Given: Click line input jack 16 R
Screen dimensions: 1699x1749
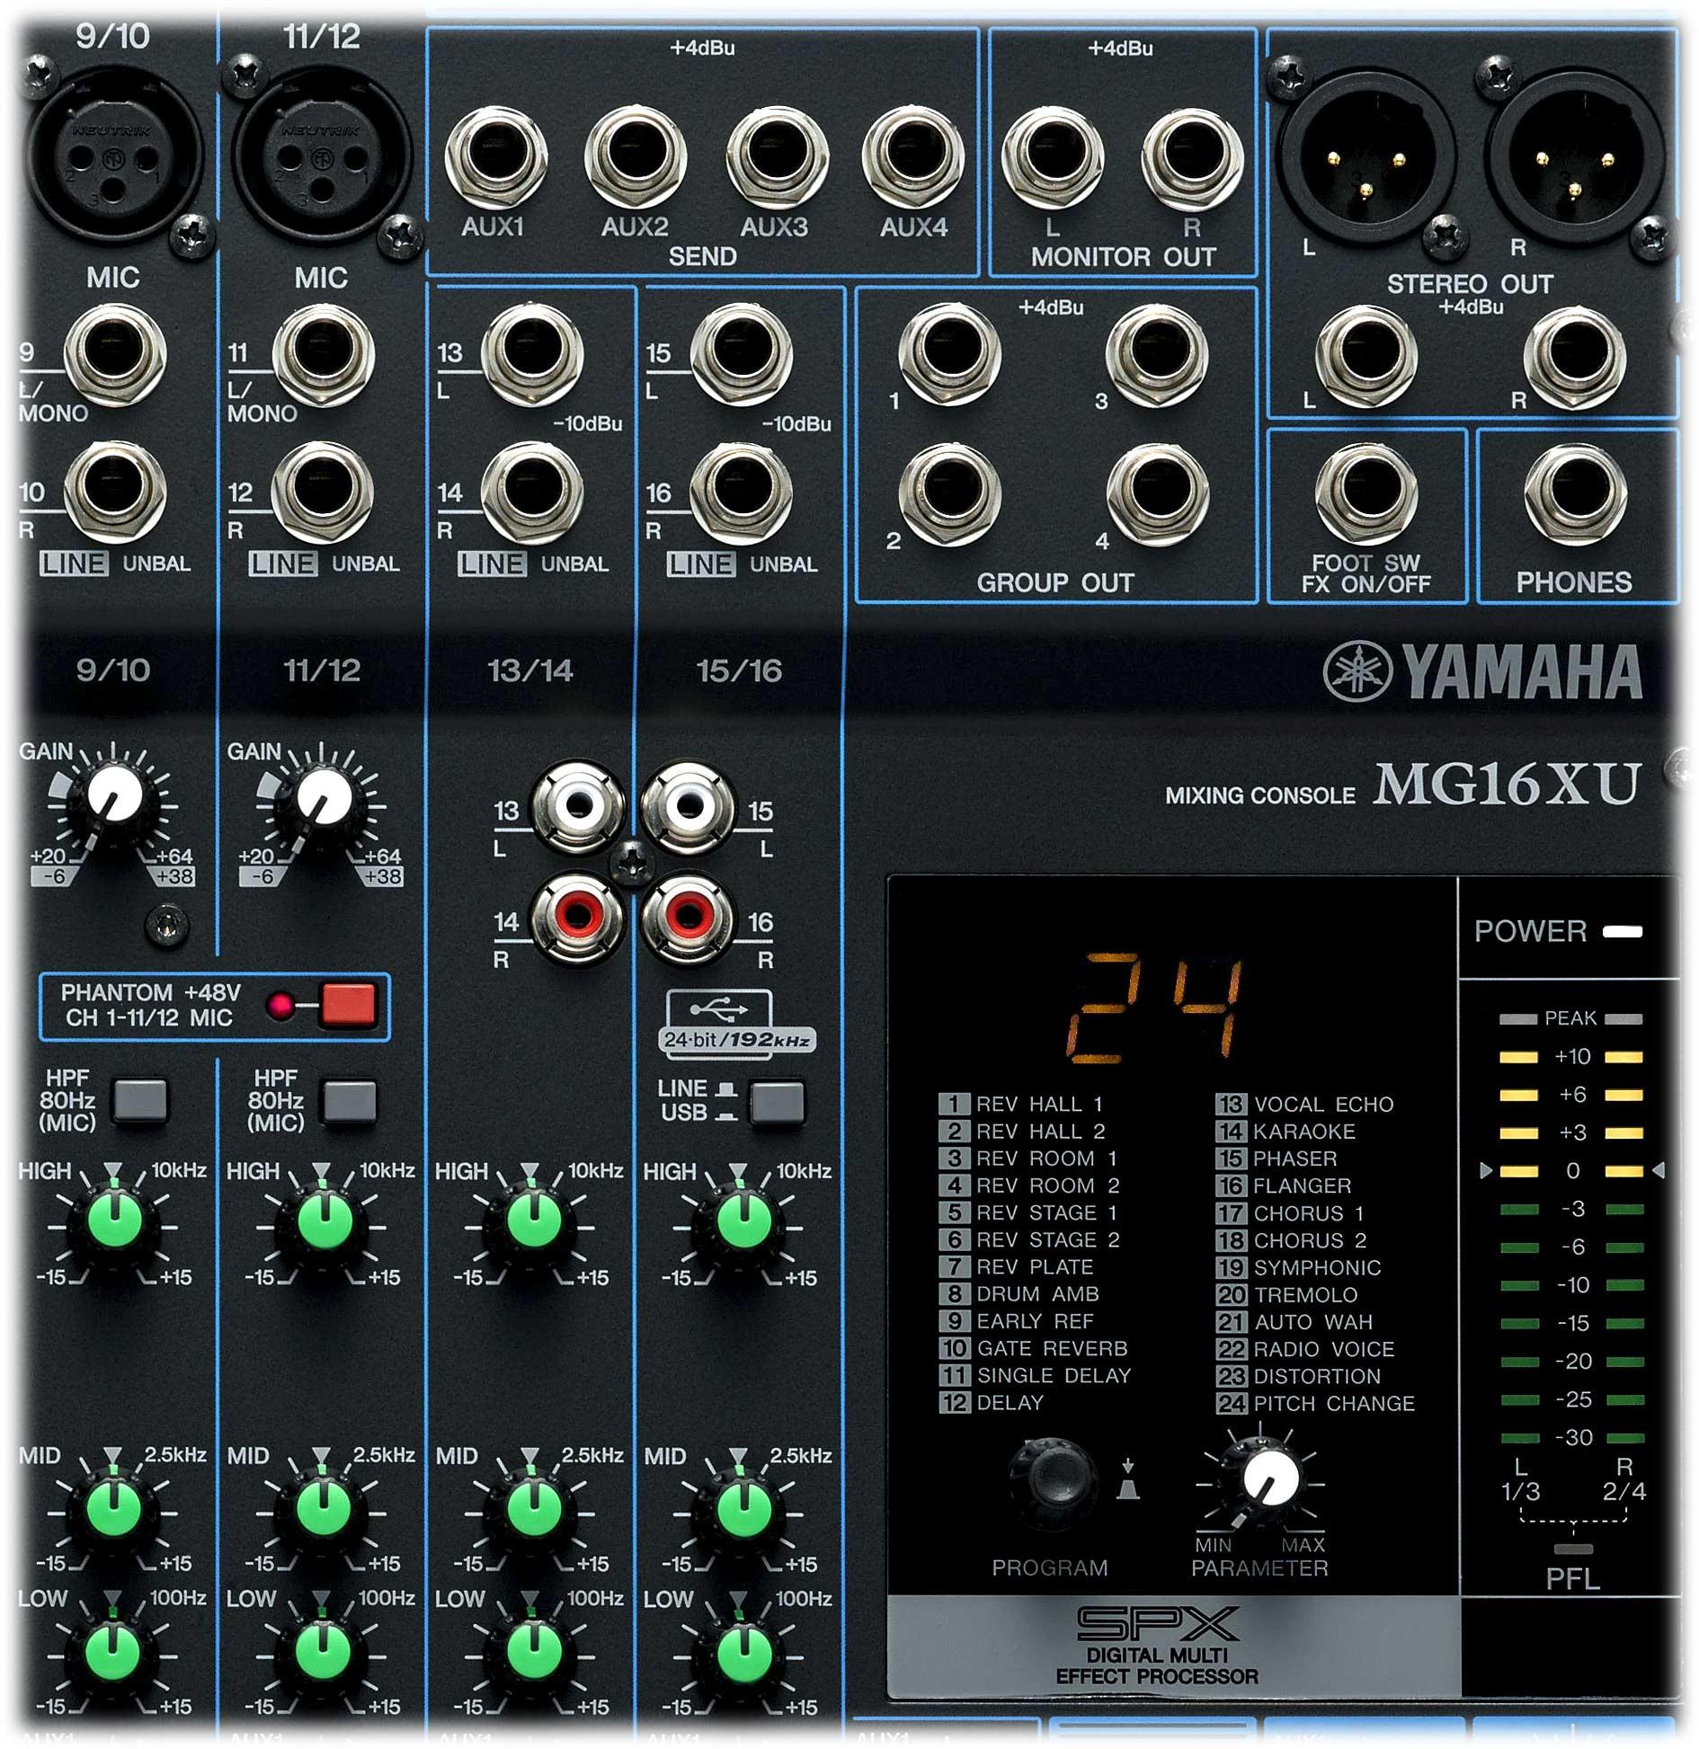Looking at the screenshot, I should (741, 493).
